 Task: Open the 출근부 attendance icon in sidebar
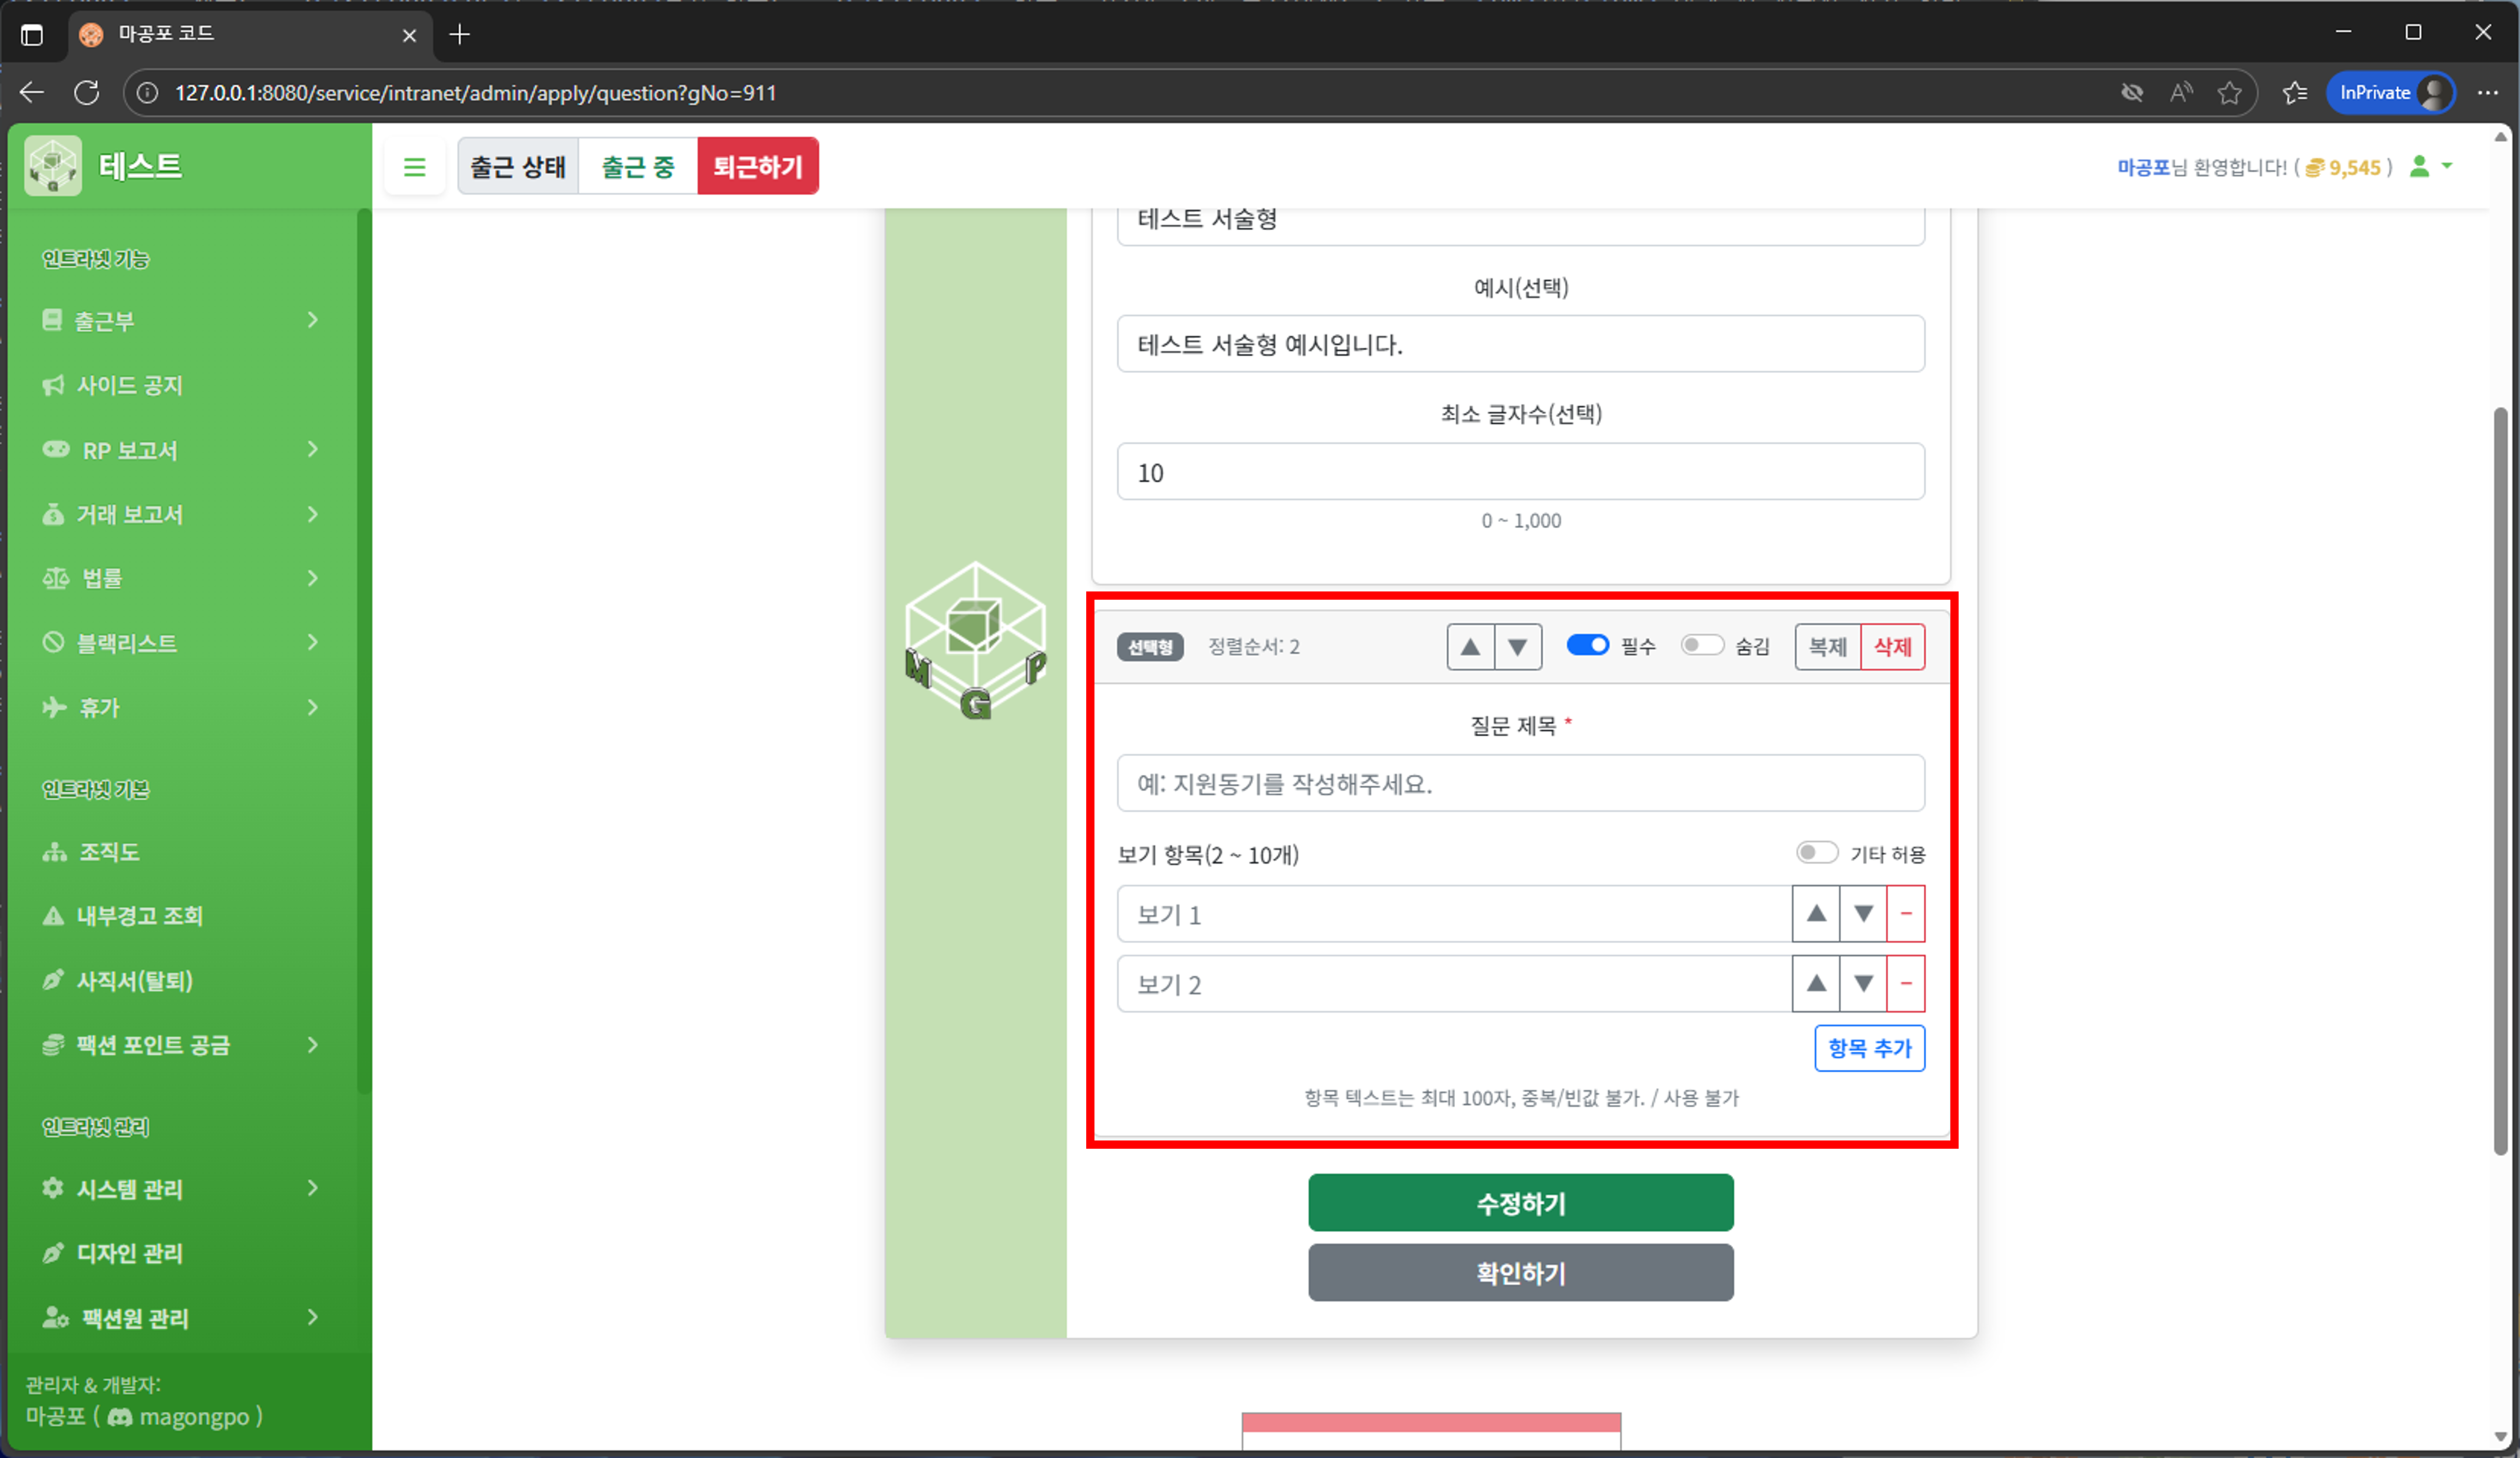point(54,320)
